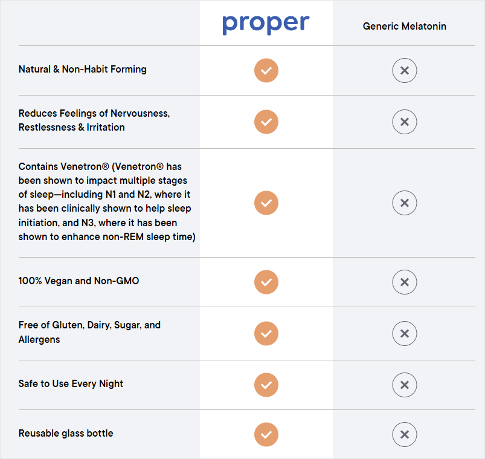This screenshot has width=485, height=459.
Task: Click orange checkmark for Safe to Use Every Night
Action: coord(266,385)
